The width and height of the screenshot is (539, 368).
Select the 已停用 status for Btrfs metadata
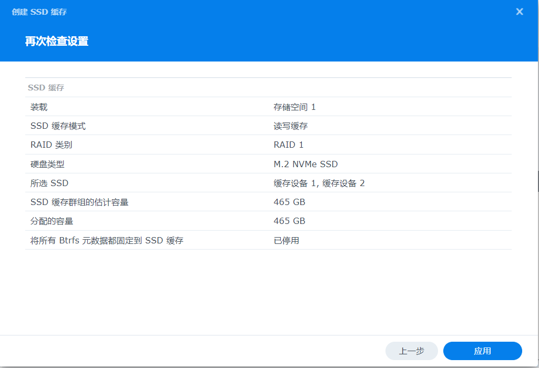[x=286, y=241]
